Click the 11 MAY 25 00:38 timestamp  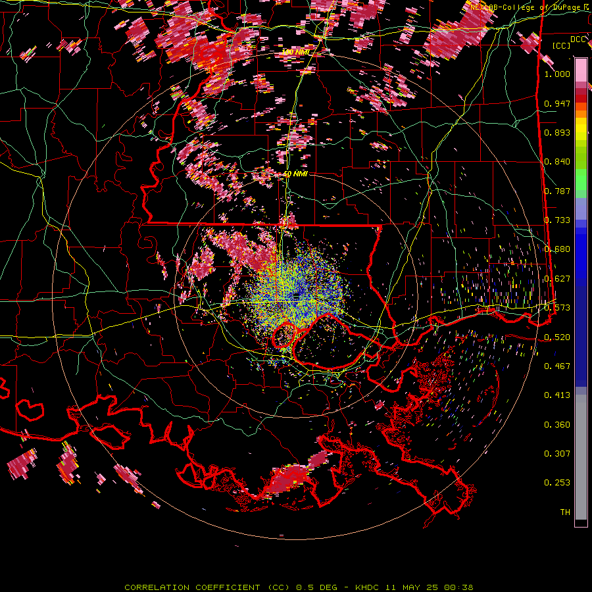pyautogui.click(x=430, y=587)
